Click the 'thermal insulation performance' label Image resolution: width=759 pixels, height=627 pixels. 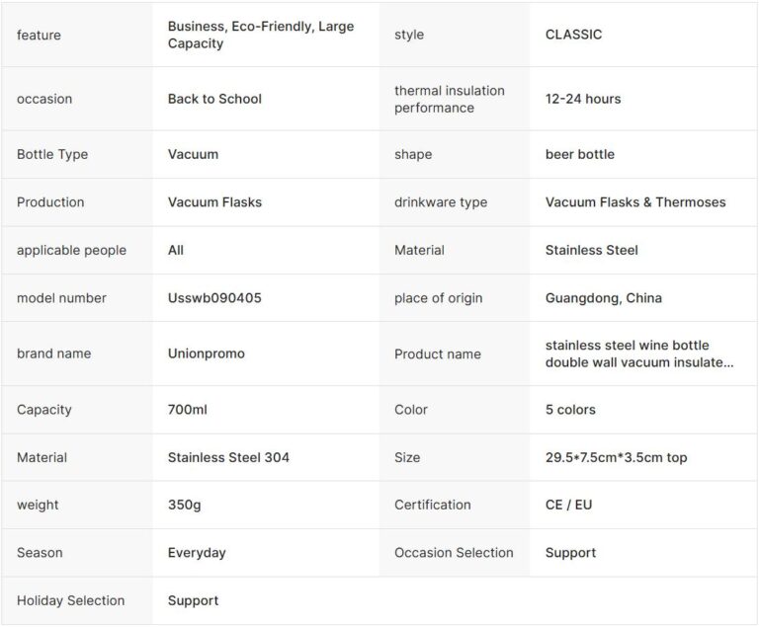point(449,99)
